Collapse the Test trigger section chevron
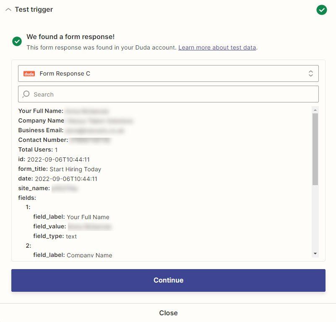Screen dimensions: 336x322 [8, 10]
